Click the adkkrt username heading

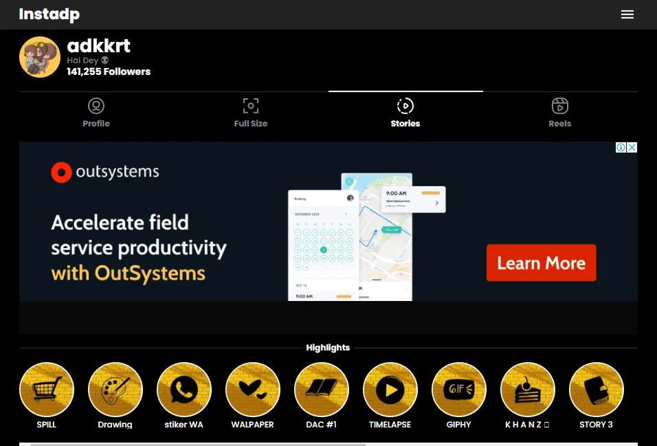coord(98,45)
